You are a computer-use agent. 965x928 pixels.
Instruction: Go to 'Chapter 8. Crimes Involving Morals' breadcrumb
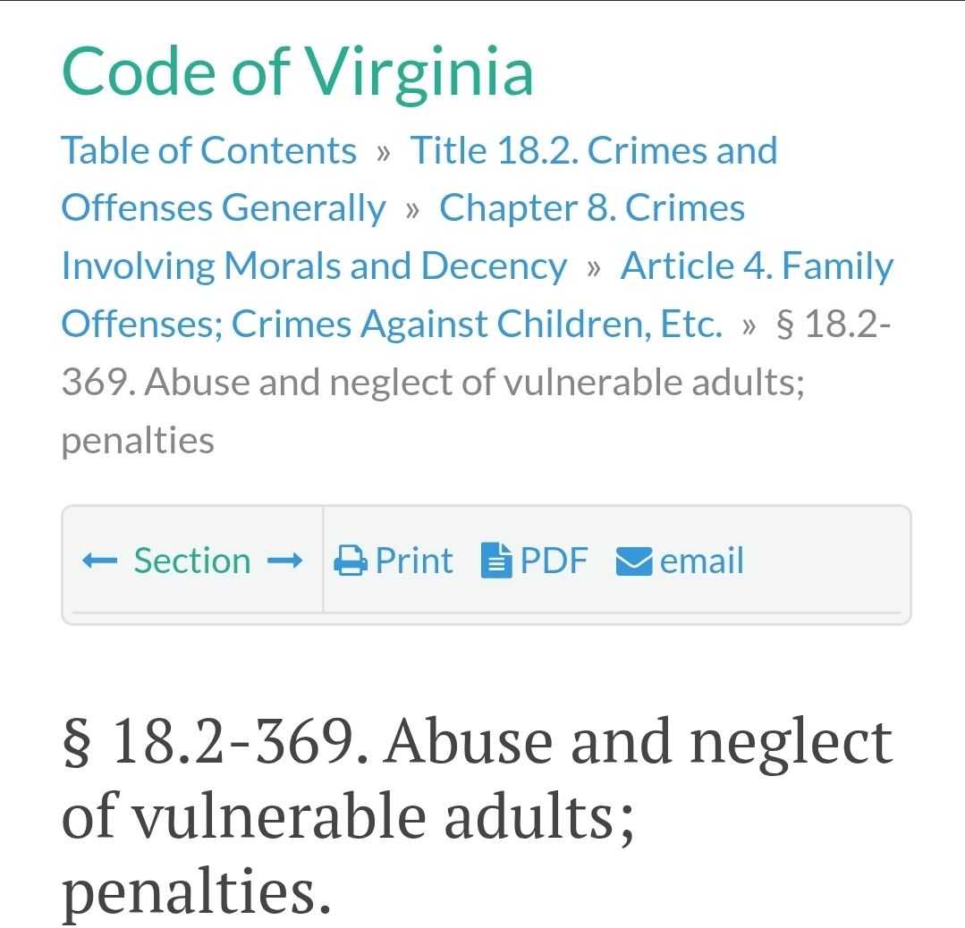(x=592, y=208)
